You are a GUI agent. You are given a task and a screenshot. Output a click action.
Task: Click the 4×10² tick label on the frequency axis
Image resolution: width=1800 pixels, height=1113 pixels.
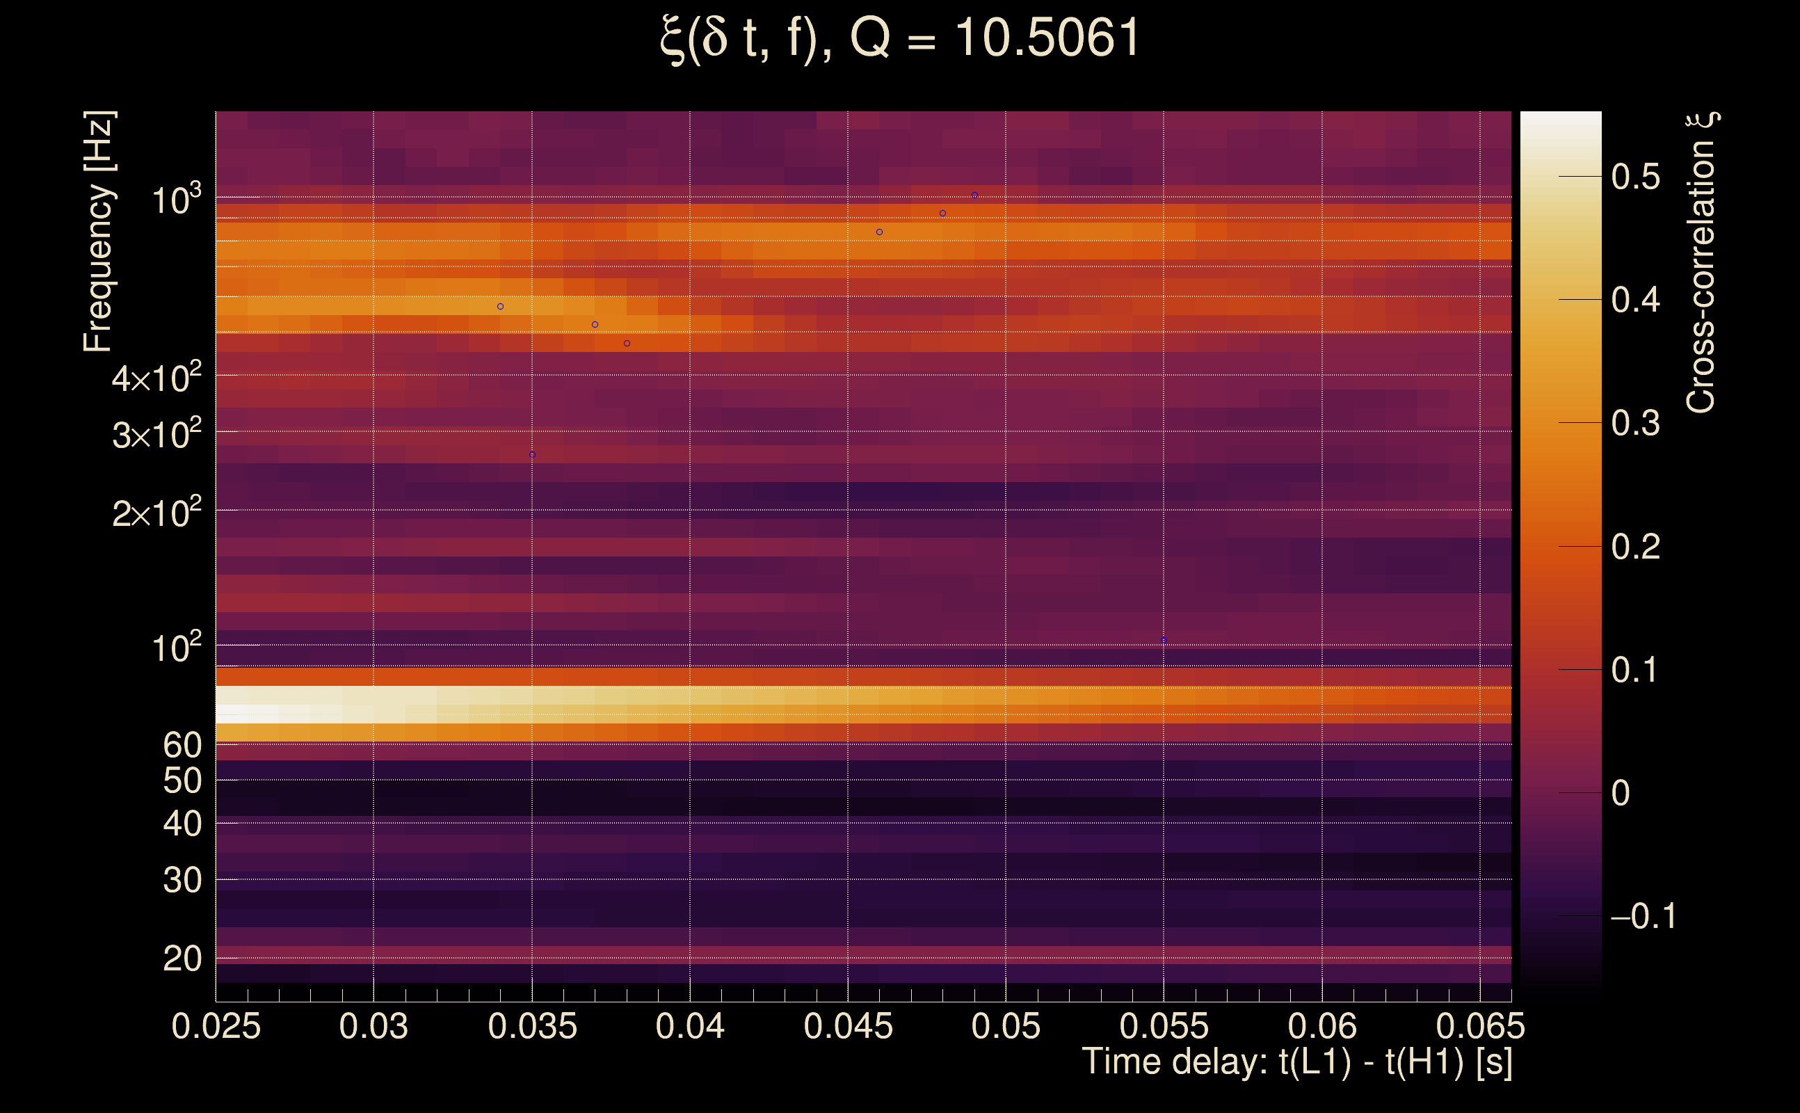156,379
